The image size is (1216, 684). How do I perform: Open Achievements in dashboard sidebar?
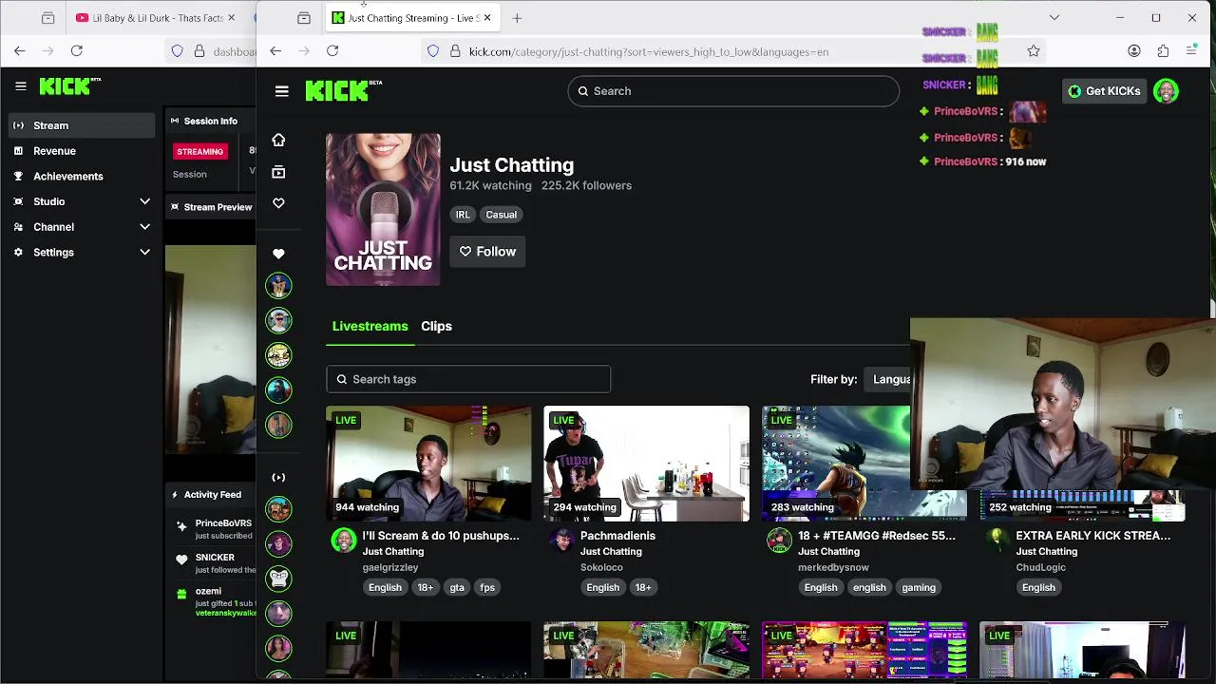(x=82, y=176)
